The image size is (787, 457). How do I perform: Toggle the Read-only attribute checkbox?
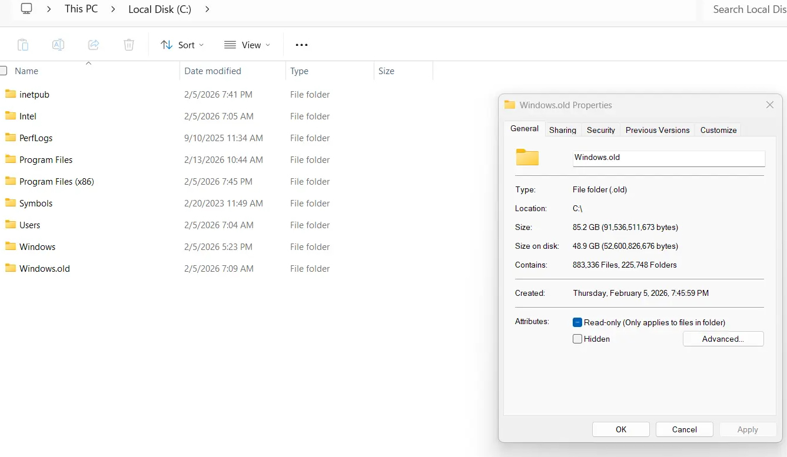pos(577,322)
